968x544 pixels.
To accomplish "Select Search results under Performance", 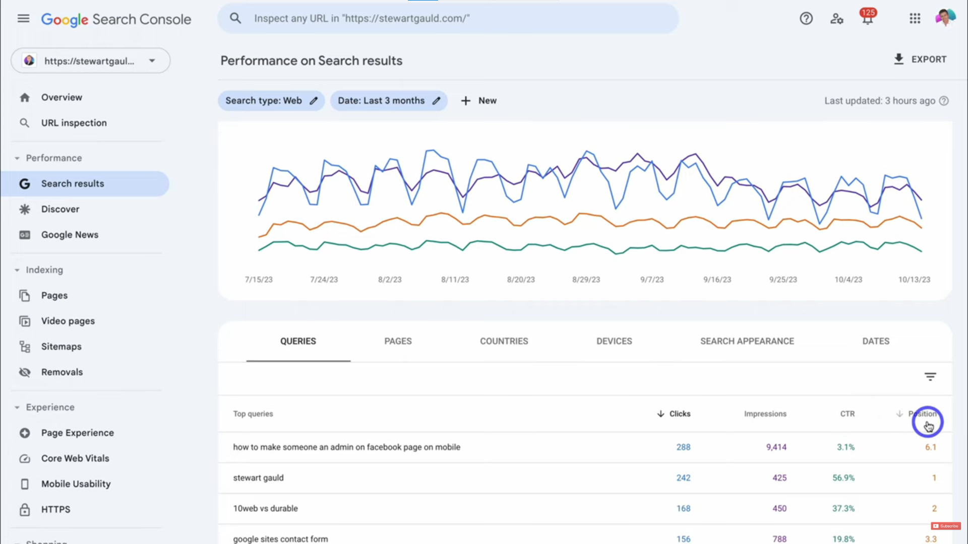I will (x=73, y=183).
